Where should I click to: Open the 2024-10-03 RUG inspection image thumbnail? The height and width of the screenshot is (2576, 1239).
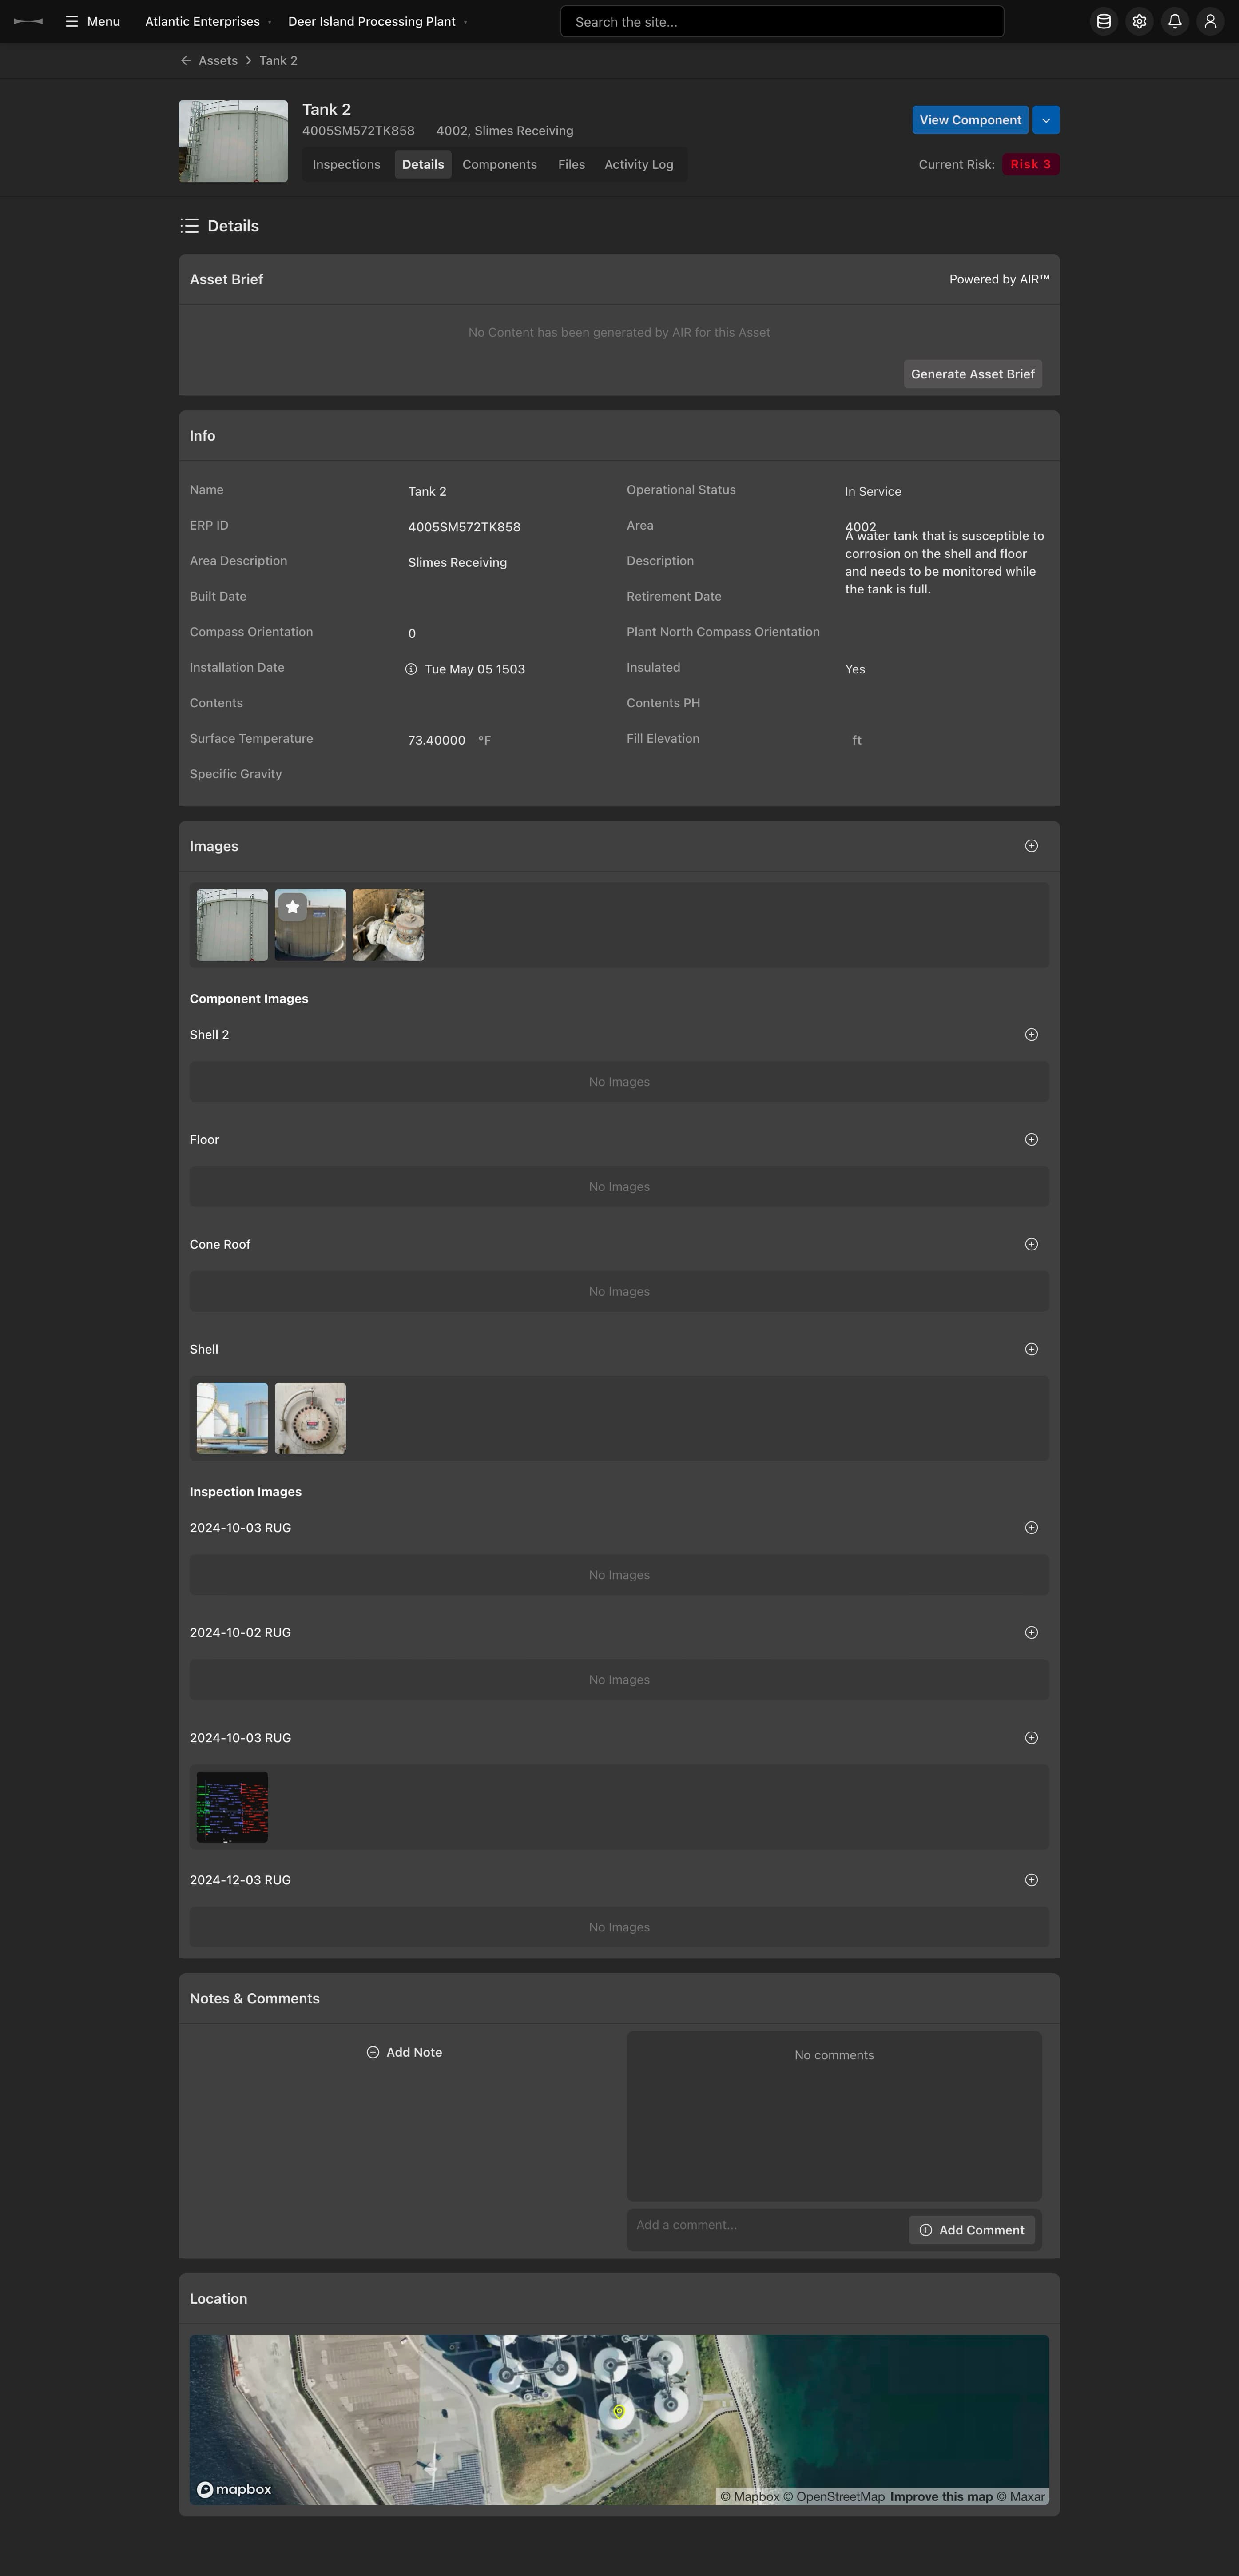point(231,1807)
